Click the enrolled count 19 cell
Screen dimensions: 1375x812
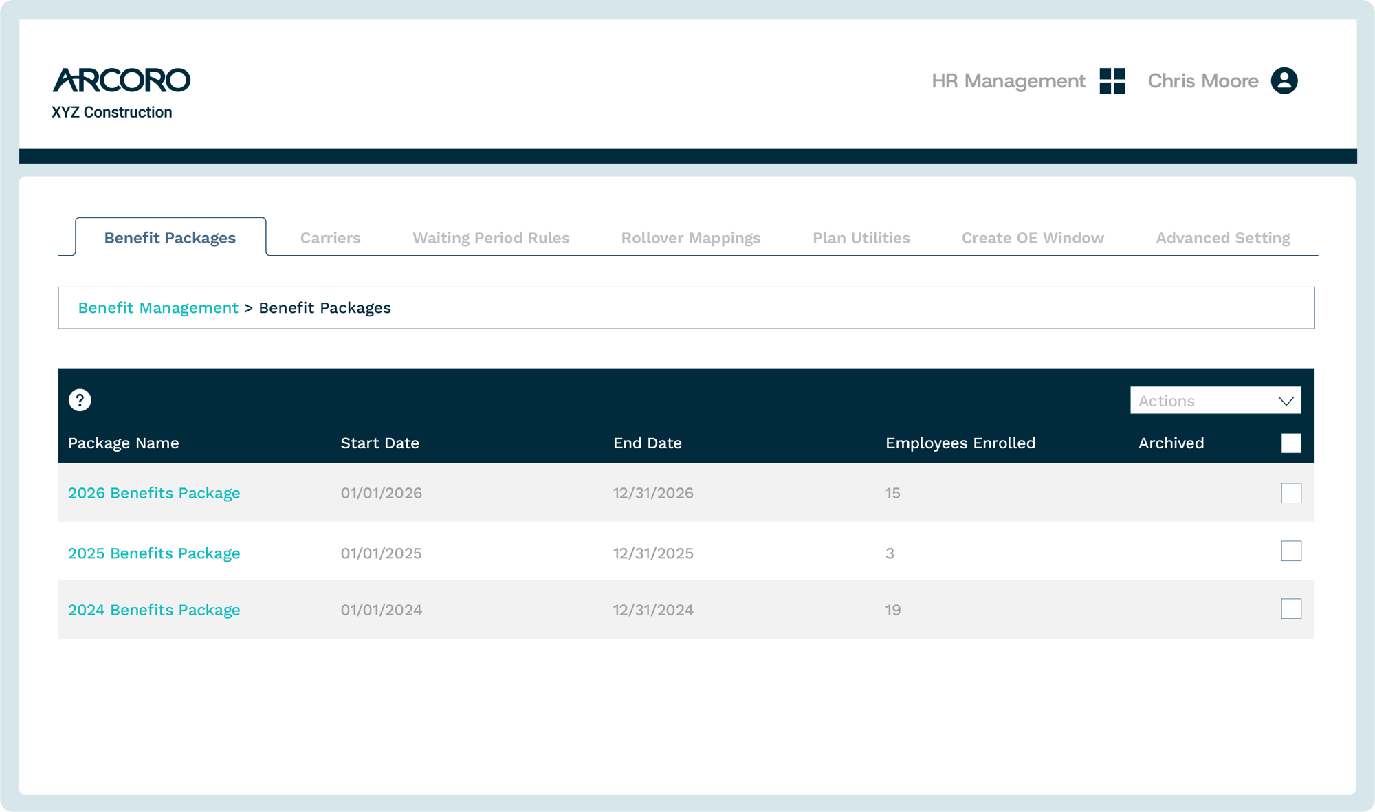[893, 610]
